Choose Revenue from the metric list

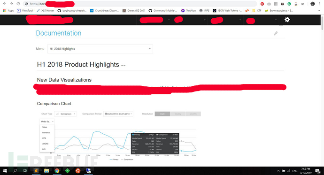46,133
